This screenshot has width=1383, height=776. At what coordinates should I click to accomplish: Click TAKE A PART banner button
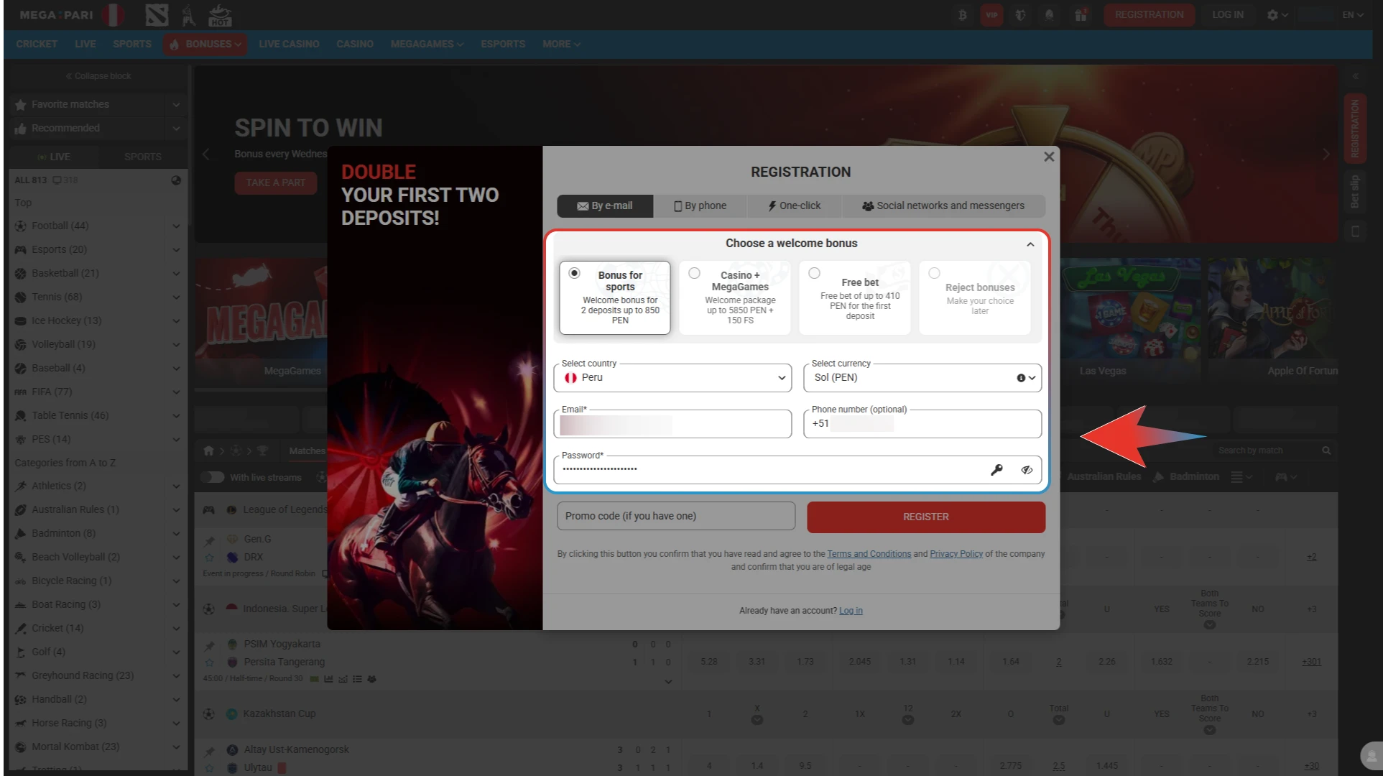(x=275, y=183)
